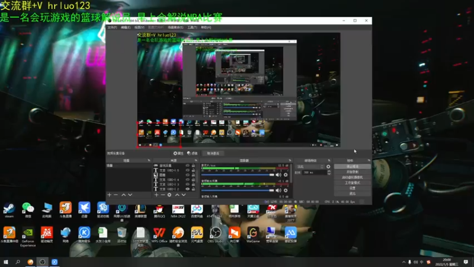Viewport: 474px width, 267px height.
Task: Click the audio mixer vertical scrollbar
Action: pyautogui.click(x=291, y=173)
